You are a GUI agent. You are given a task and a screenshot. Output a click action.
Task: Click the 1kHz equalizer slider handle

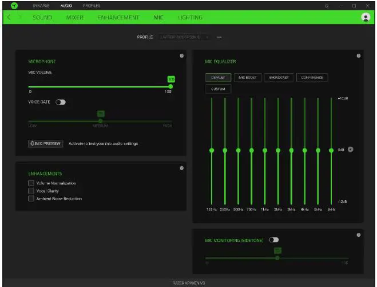(265, 150)
